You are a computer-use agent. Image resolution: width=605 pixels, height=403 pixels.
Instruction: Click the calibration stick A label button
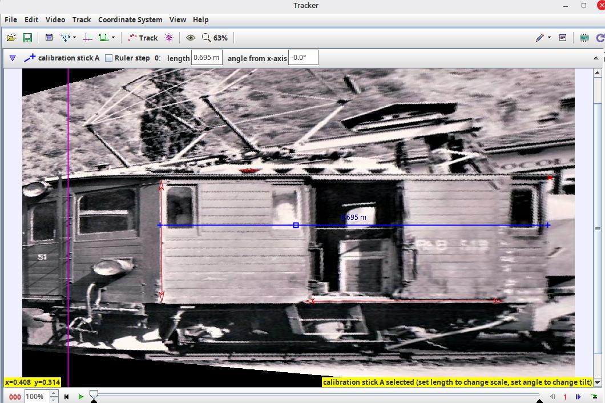(x=62, y=58)
